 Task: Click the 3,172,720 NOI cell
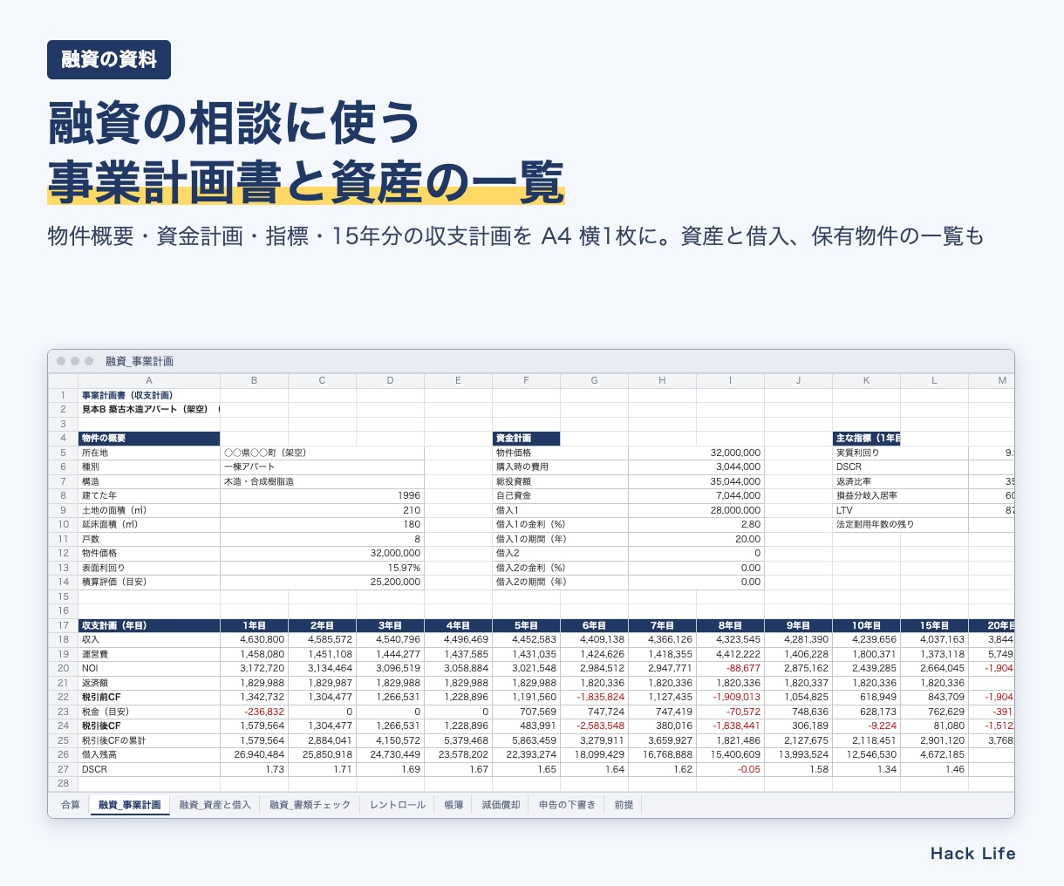[254, 668]
